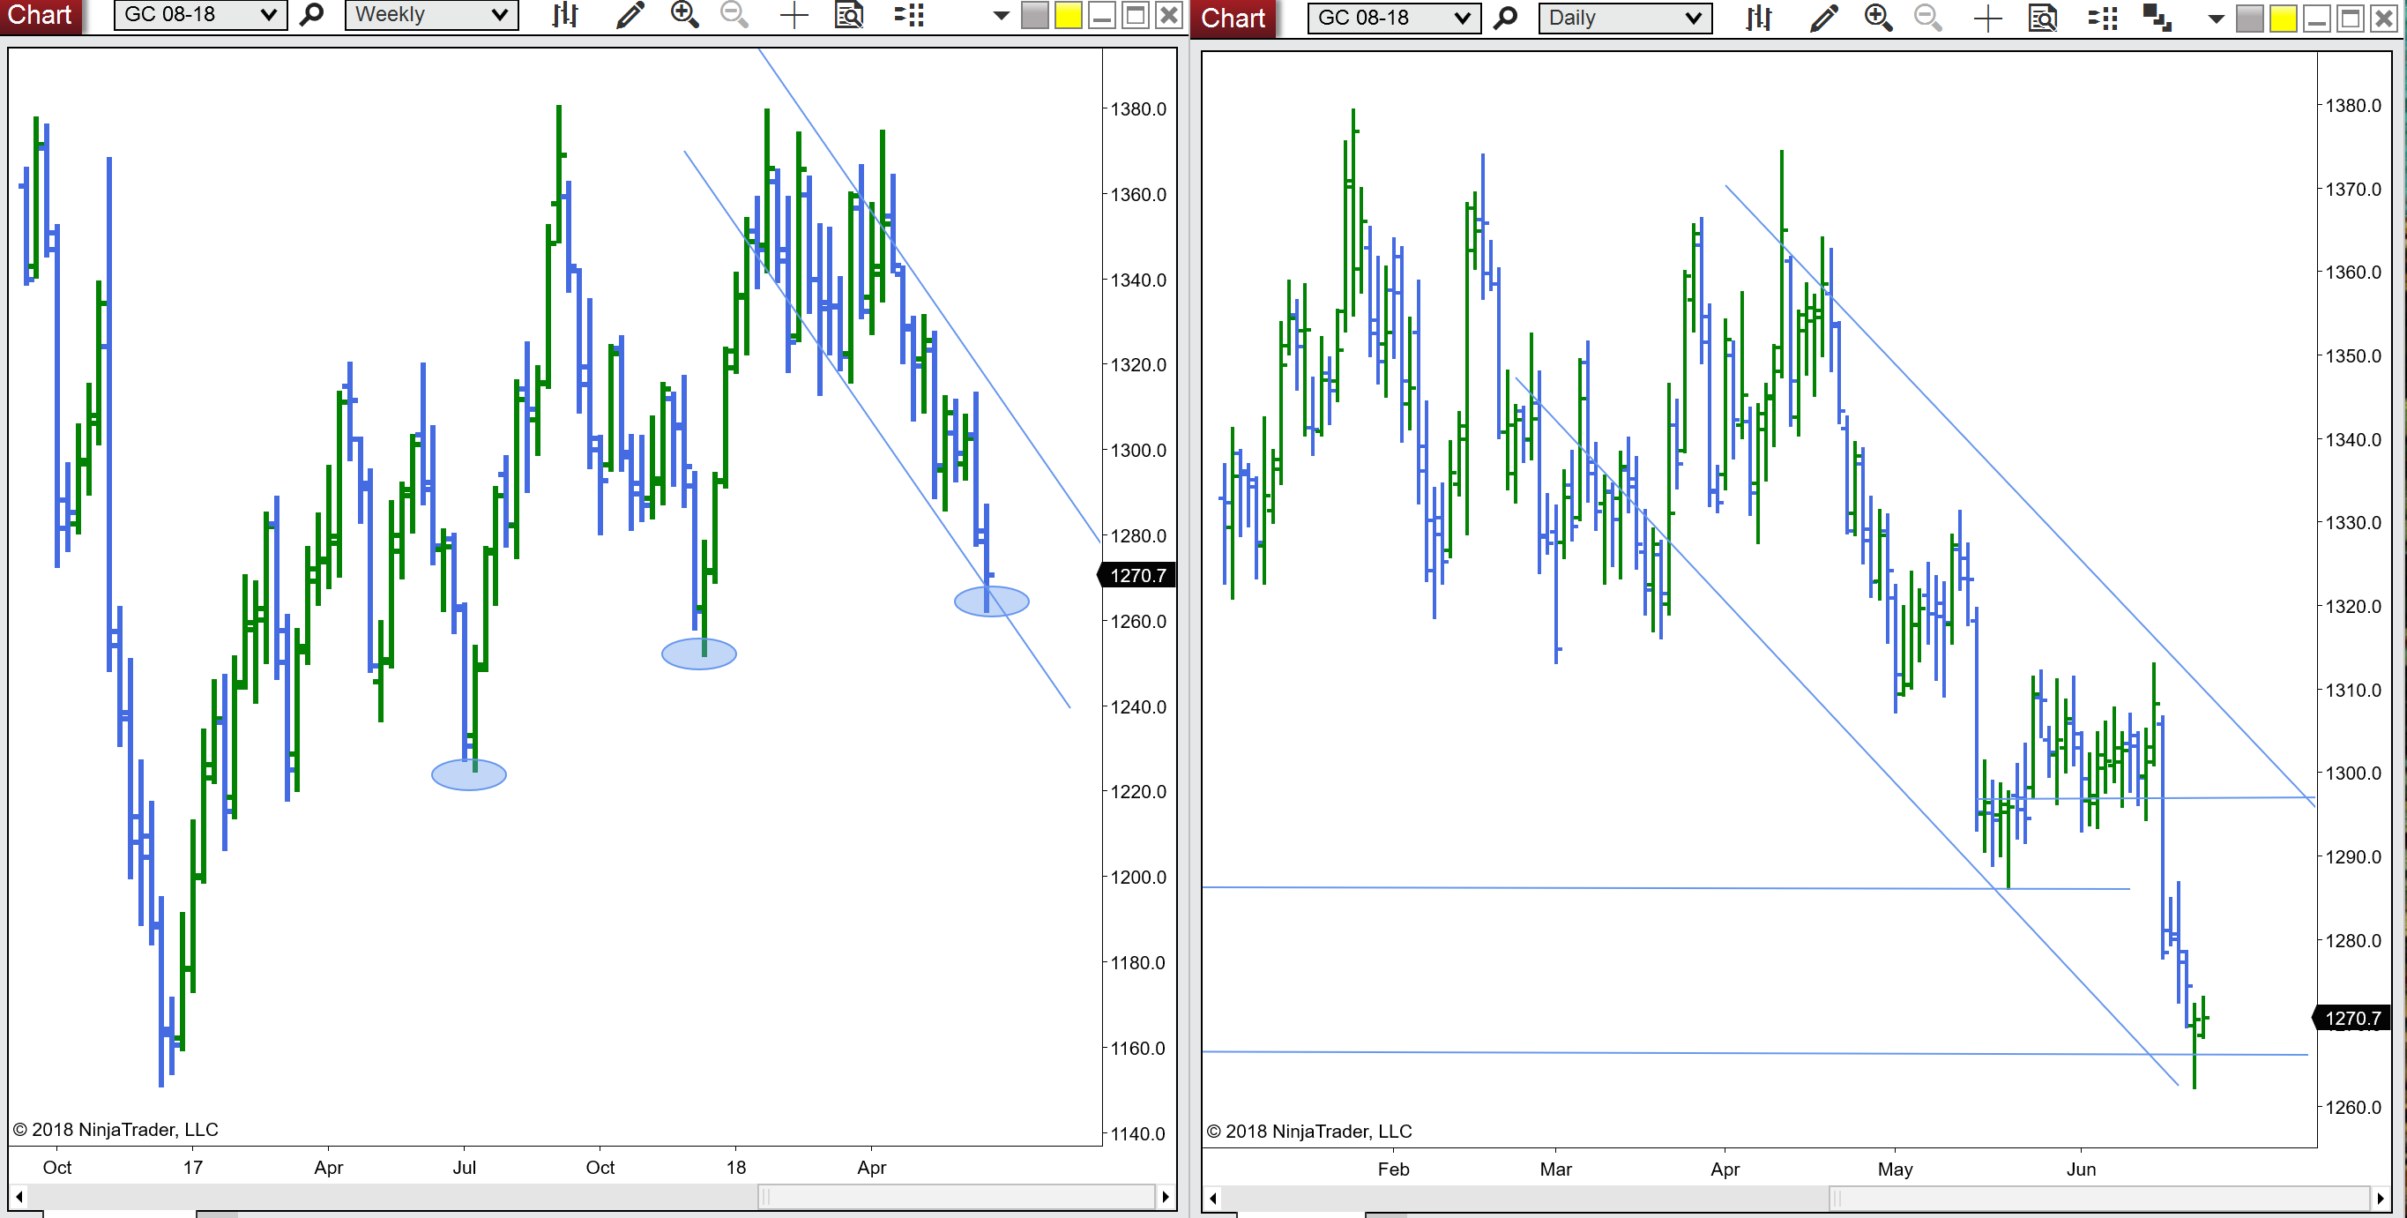Click the Daily chart horizontal scrollbar thumb
The image size is (2407, 1218).
click(x=2099, y=1199)
